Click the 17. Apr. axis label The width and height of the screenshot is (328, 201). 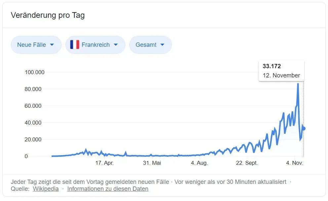[x=104, y=163]
